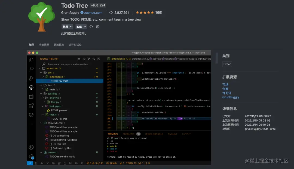Switch to DEBUG CONSOLE tab in preview
Image resolution: width=294 pixels, height=169 pixels.
tap(154, 134)
